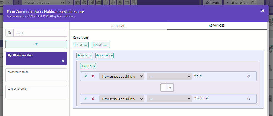Toggle the OR switch between the rules
273x116 pixels.
[x=167, y=88]
